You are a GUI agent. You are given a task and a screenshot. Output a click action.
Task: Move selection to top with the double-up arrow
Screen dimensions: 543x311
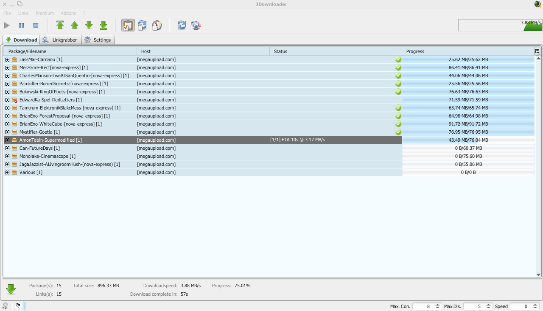60,25
